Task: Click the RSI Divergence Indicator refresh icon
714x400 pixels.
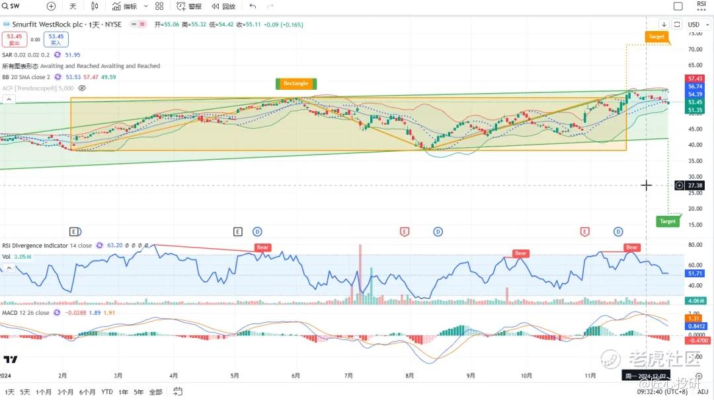Action: (100, 246)
